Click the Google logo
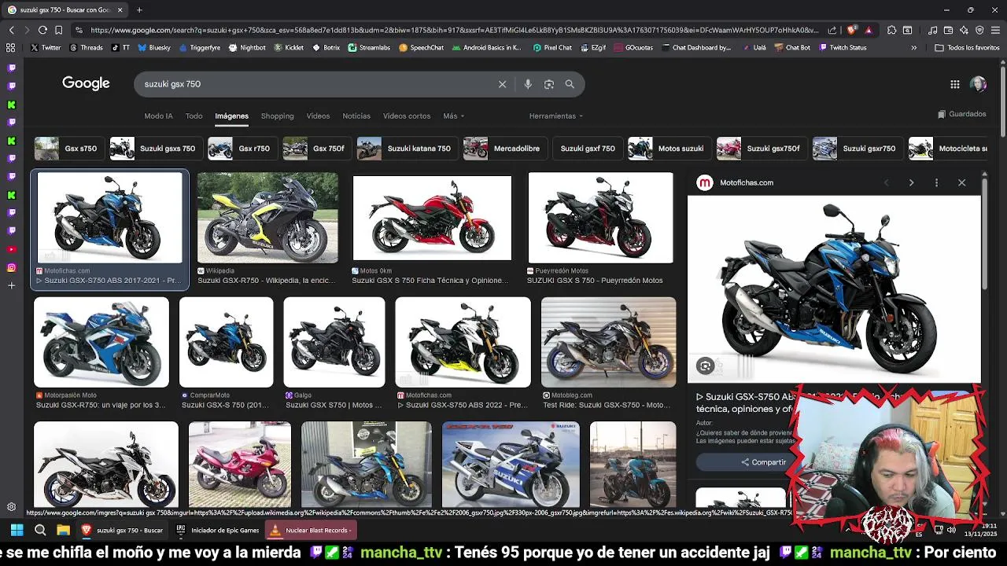The height and width of the screenshot is (566, 1007). pos(86,83)
